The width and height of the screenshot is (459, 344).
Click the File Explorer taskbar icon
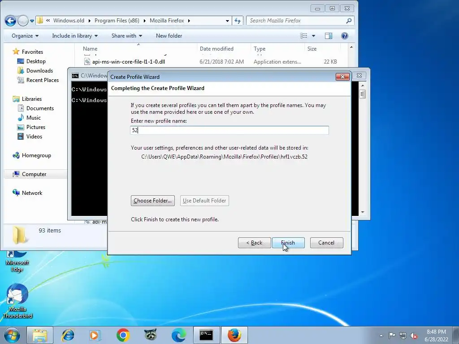[40, 335]
